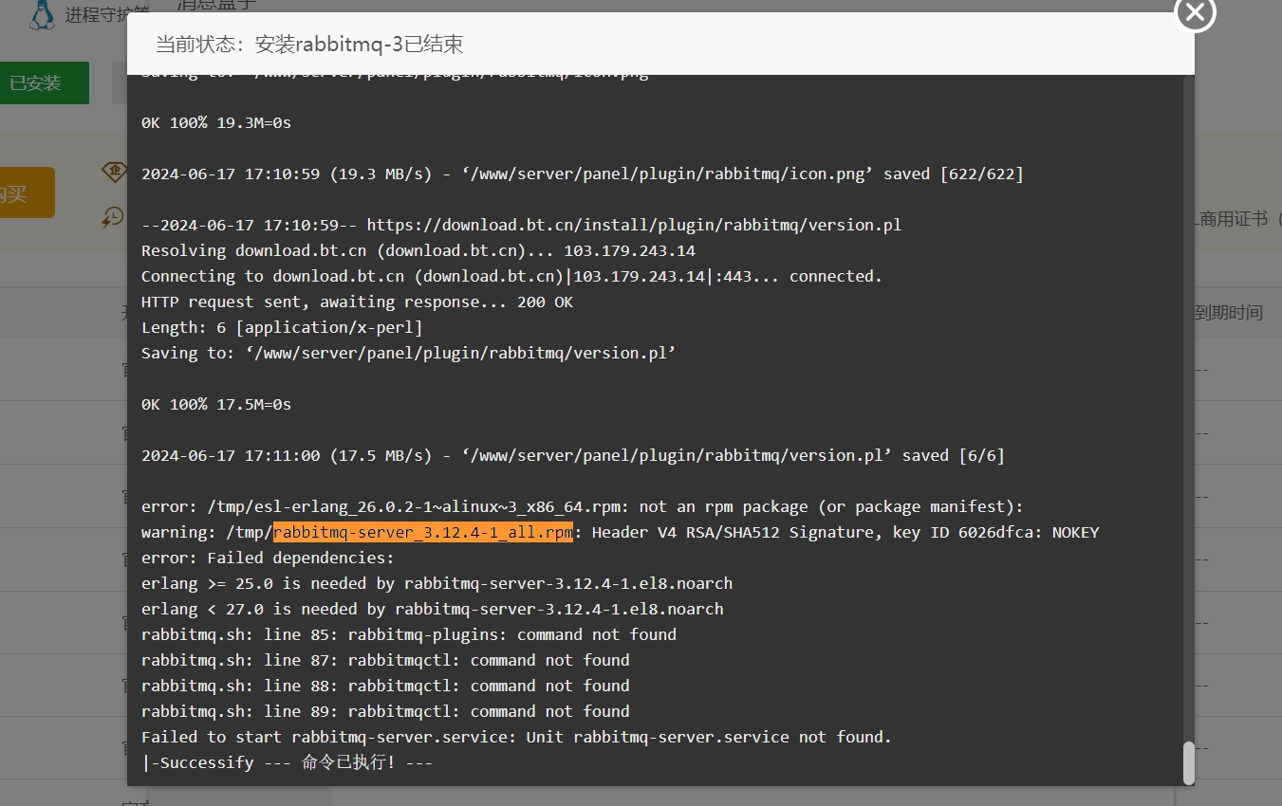Click the dialog title 当前状态：安装rabbitmq-3已结束

(309, 45)
